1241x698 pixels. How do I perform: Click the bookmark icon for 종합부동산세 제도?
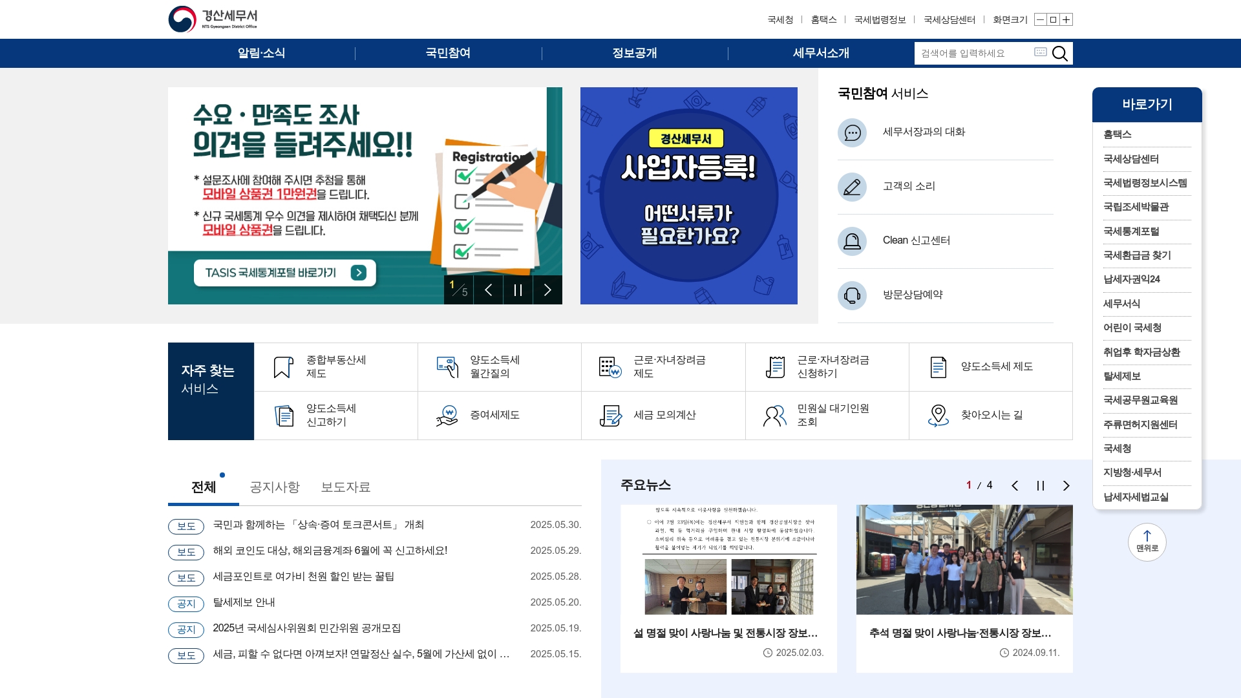coord(283,367)
